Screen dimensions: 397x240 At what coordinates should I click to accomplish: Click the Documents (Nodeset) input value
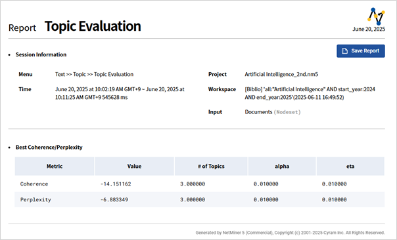(x=273, y=112)
